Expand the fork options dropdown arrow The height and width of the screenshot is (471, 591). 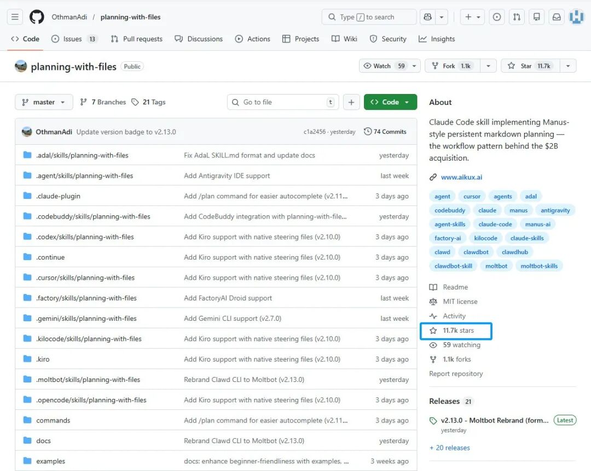tap(488, 66)
